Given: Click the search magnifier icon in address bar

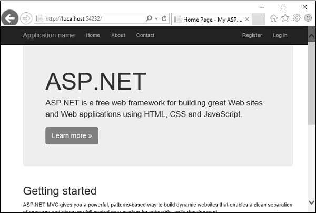Looking at the screenshot, I should (x=149, y=18).
